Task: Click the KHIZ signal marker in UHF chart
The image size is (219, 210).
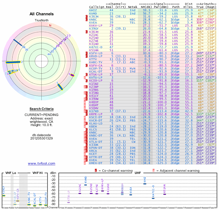Action: (145, 184)
